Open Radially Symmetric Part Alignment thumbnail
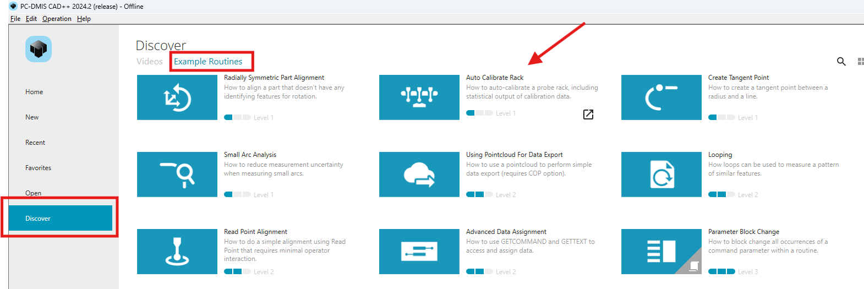864x289 pixels. 177,97
